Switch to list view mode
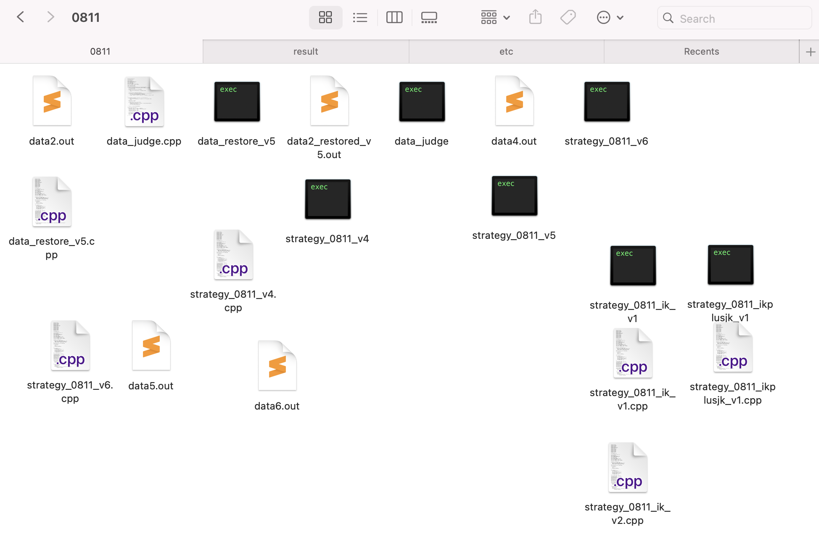Screen dimensions: 819x534 pyautogui.click(x=360, y=18)
